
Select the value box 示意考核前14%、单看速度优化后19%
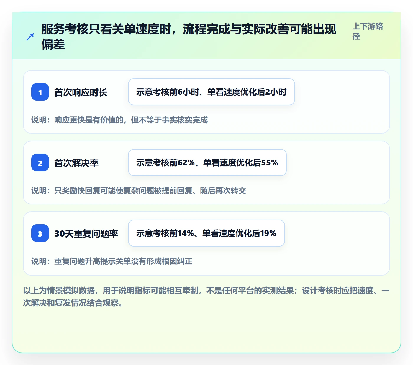tap(206, 233)
